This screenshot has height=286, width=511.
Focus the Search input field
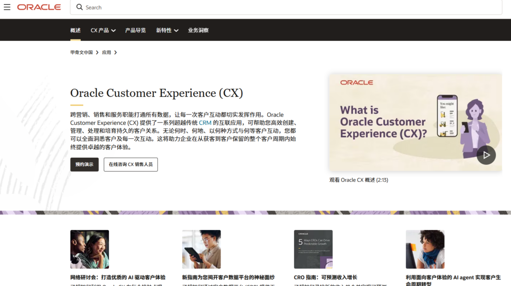coord(286,7)
